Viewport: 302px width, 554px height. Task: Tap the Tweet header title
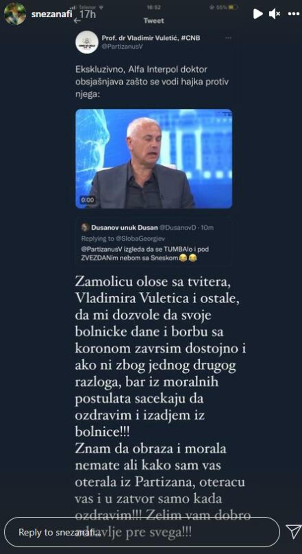154,21
